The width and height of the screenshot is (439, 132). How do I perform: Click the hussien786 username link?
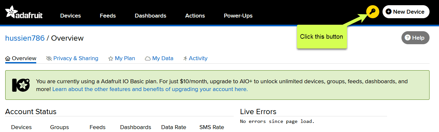25,38
